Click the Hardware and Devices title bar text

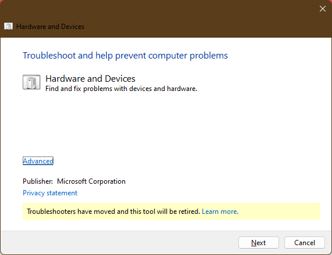click(50, 27)
